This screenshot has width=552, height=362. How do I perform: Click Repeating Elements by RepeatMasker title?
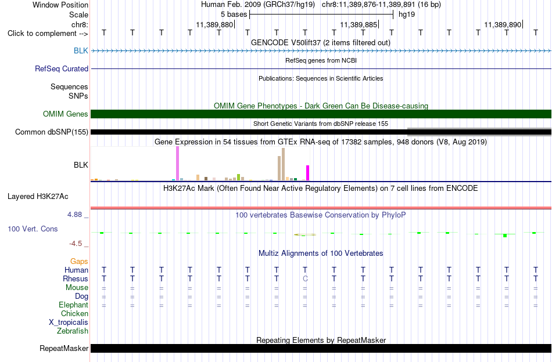coord(321,340)
